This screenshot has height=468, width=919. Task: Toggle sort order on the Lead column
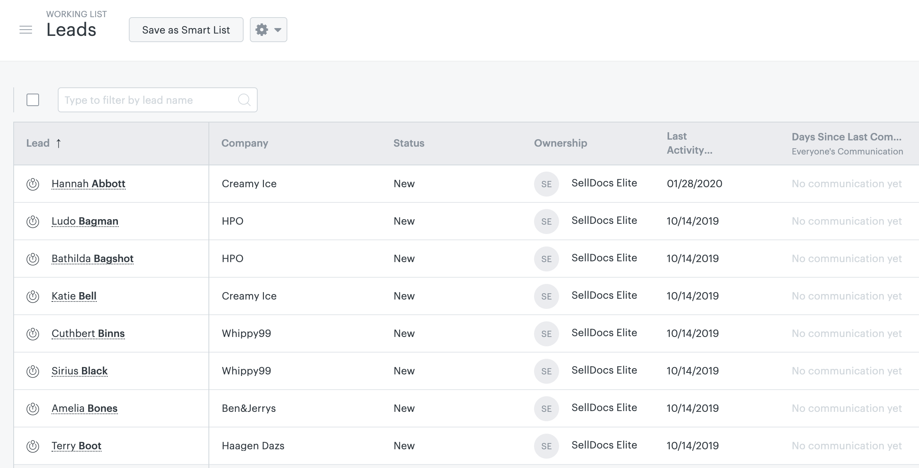click(x=43, y=143)
